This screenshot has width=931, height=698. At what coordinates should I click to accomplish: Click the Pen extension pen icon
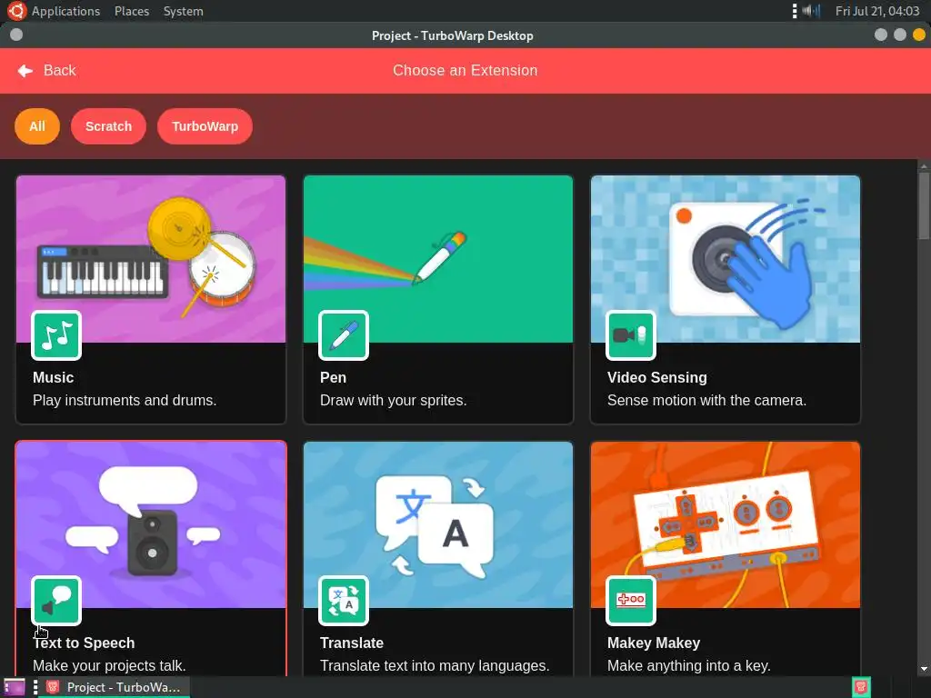(x=344, y=335)
